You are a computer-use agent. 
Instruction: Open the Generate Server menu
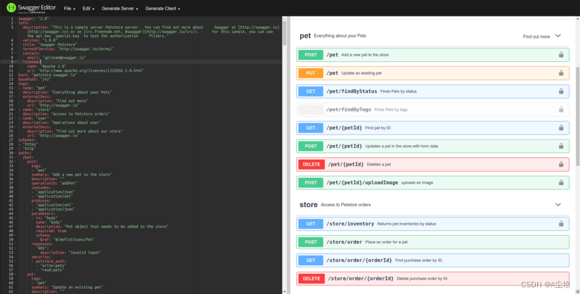[x=120, y=9]
